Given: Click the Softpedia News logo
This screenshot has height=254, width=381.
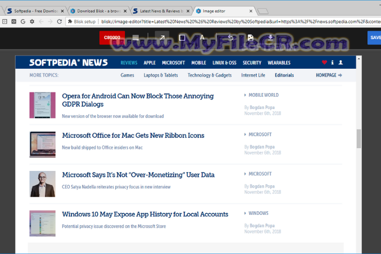Looking at the screenshot, I should (x=68, y=62).
